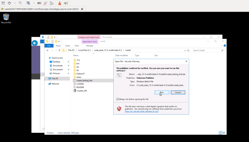Open the File ribbon tab
This screenshot has width=249, height=142.
click(49, 46)
